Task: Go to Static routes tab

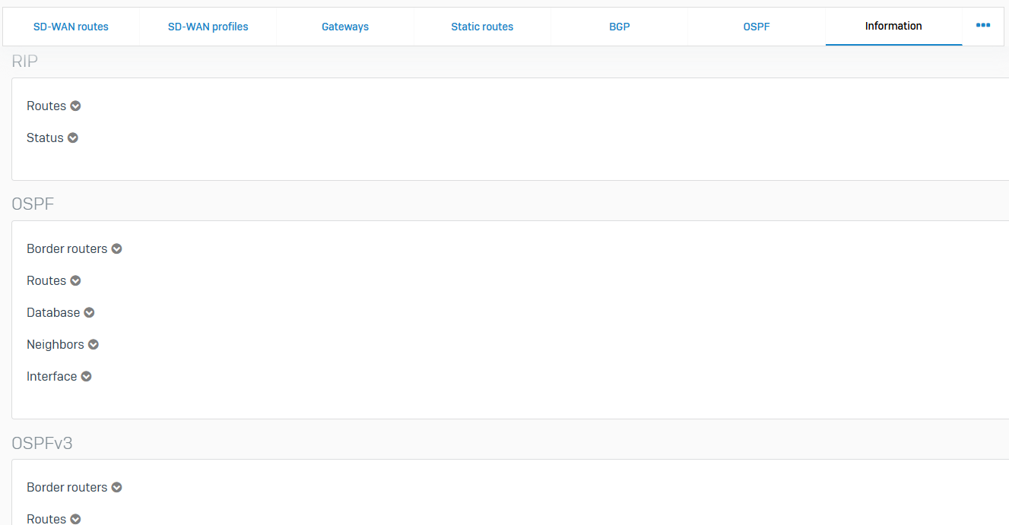Action: pos(482,27)
